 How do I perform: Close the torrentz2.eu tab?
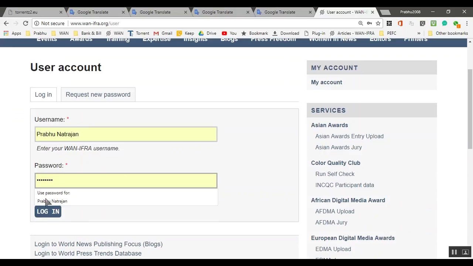coord(61,12)
